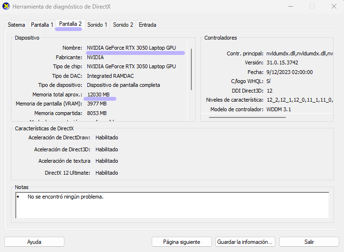
Task: Click the 12030 MB memory value
Action: click(x=98, y=94)
